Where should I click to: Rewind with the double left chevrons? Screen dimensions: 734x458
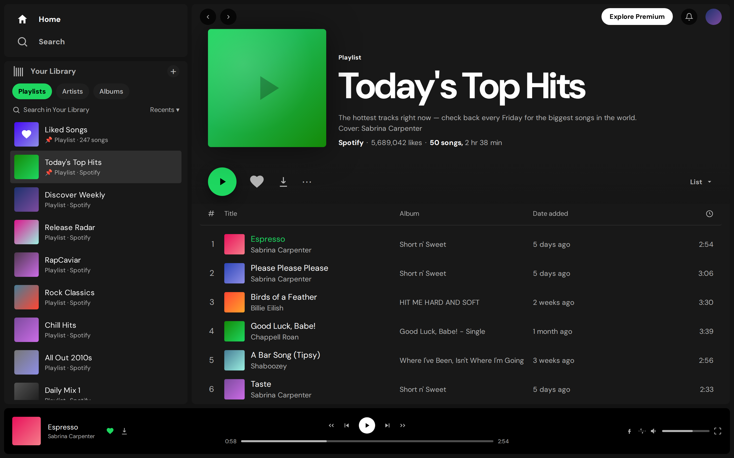pos(331,425)
